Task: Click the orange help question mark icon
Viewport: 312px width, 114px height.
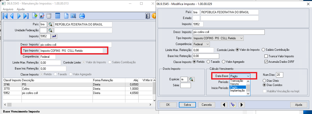Action: coord(154,16)
